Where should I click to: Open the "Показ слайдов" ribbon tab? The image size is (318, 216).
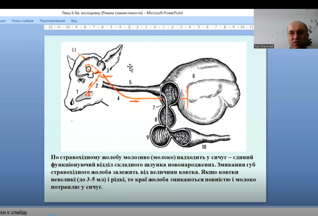coord(22,21)
